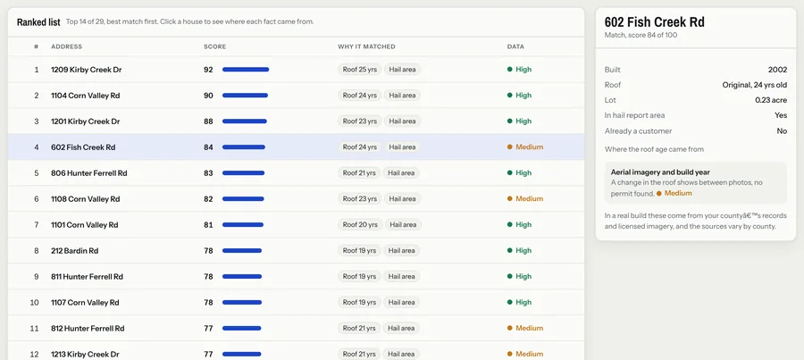Click the 1107 Corn Valley Rd address
This screenshot has width=804, height=360.
85,303
